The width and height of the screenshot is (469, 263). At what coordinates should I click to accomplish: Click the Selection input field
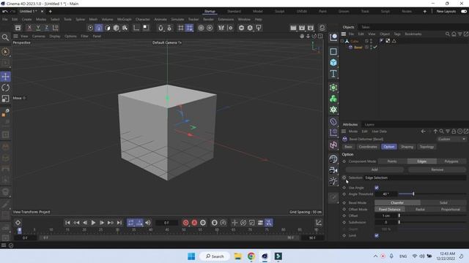(415, 178)
